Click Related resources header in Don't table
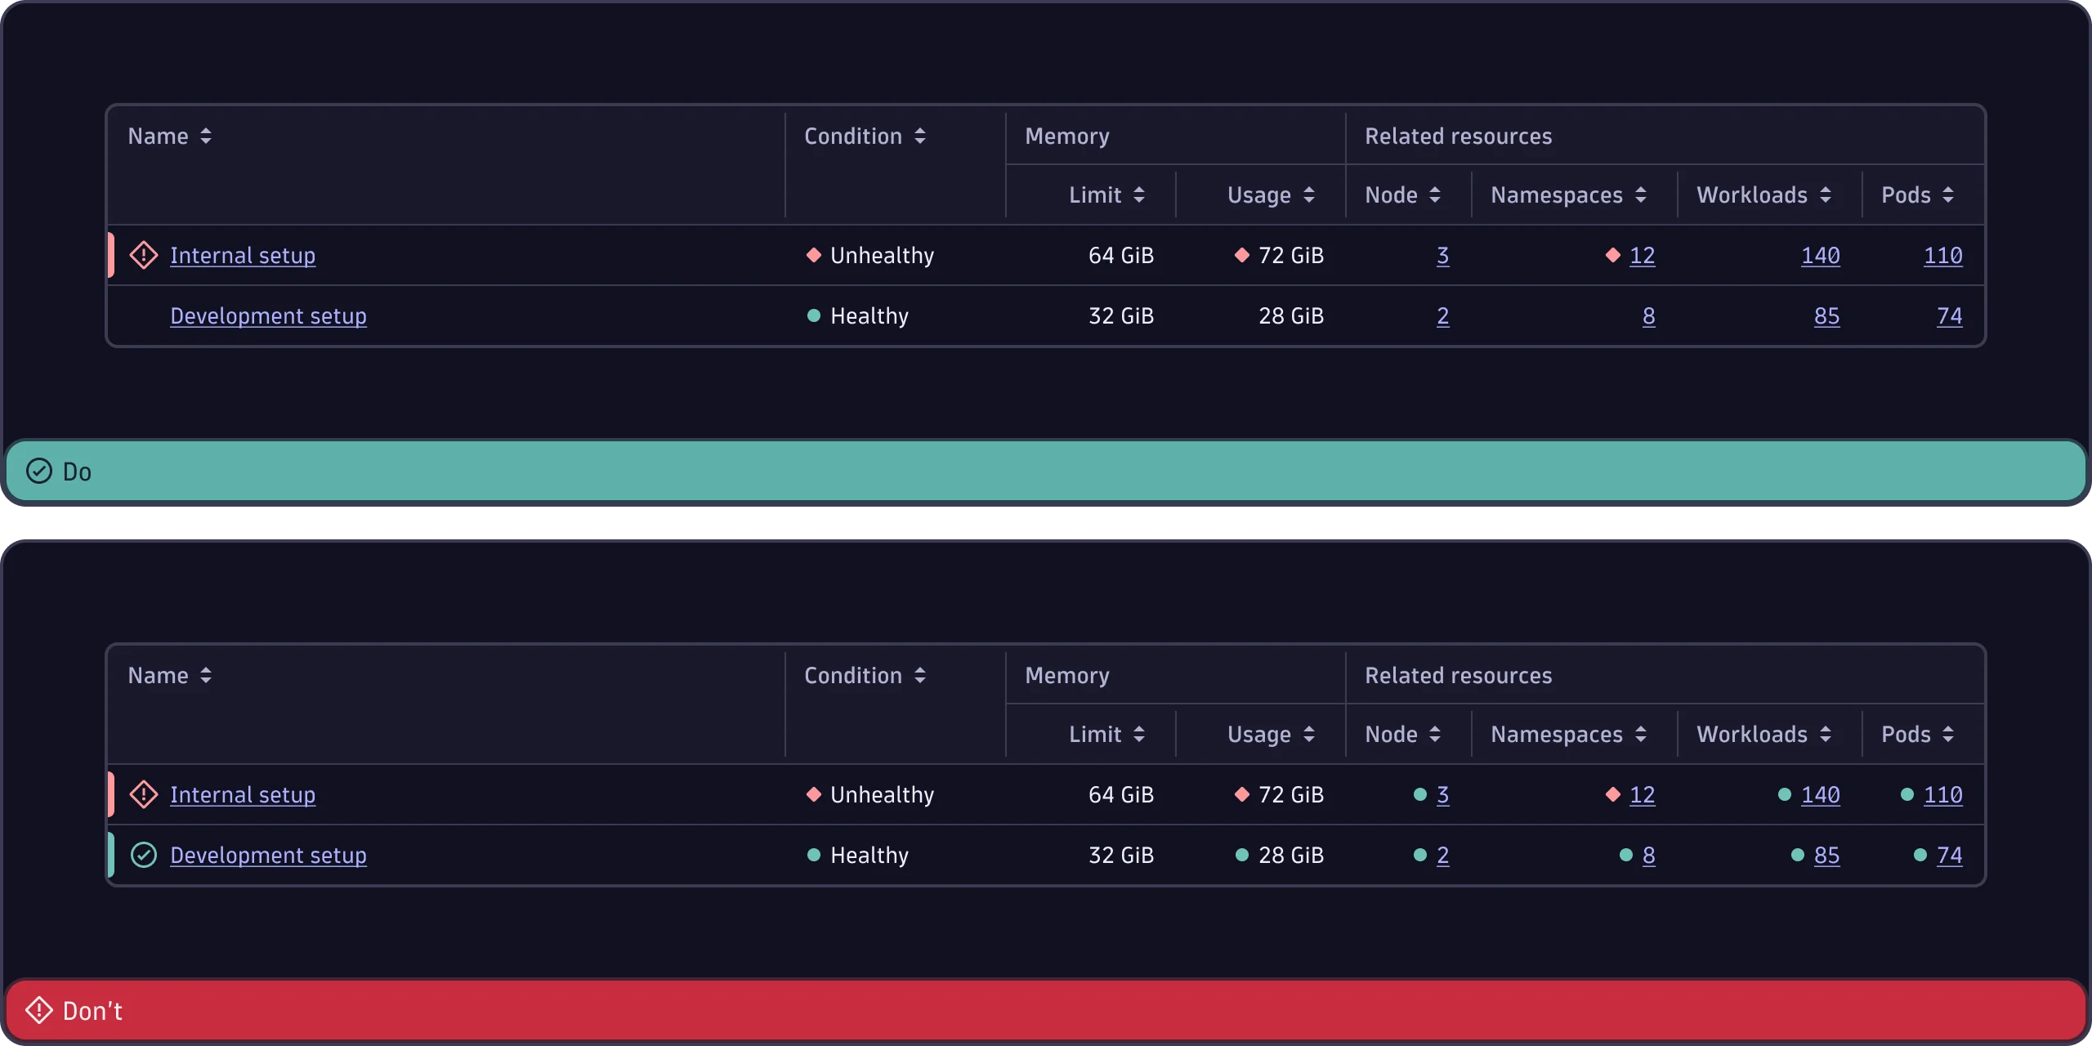 [1459, 675]
